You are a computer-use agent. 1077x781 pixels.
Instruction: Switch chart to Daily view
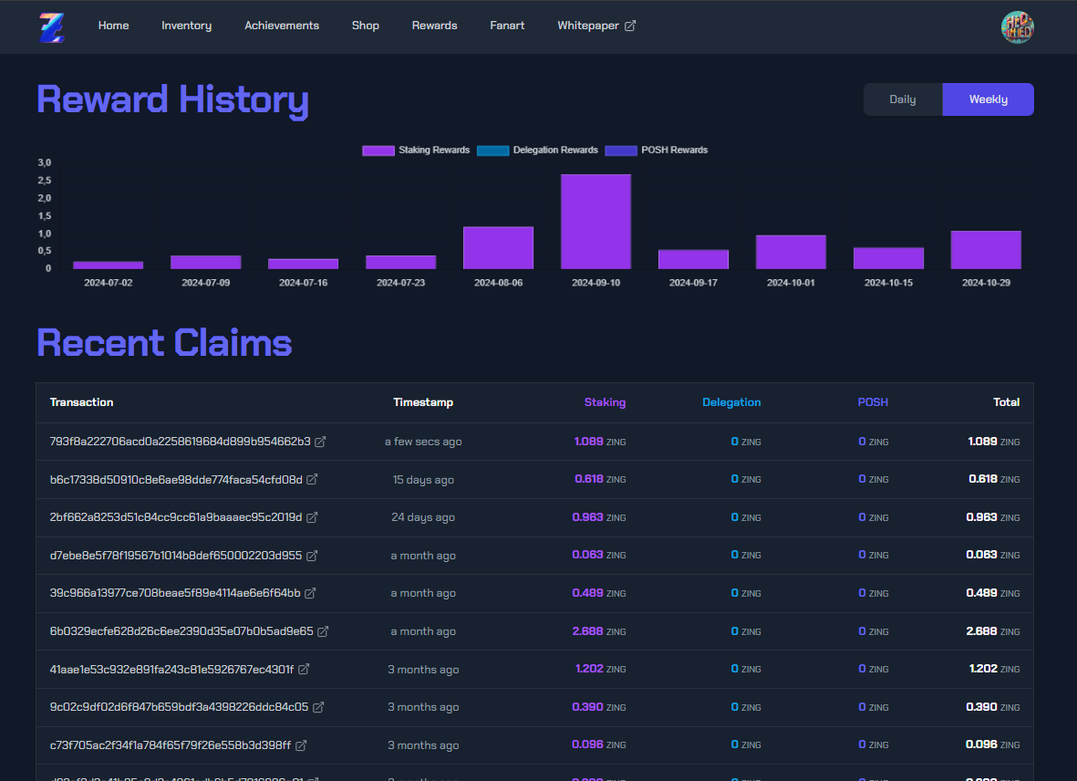pos(903,99)
